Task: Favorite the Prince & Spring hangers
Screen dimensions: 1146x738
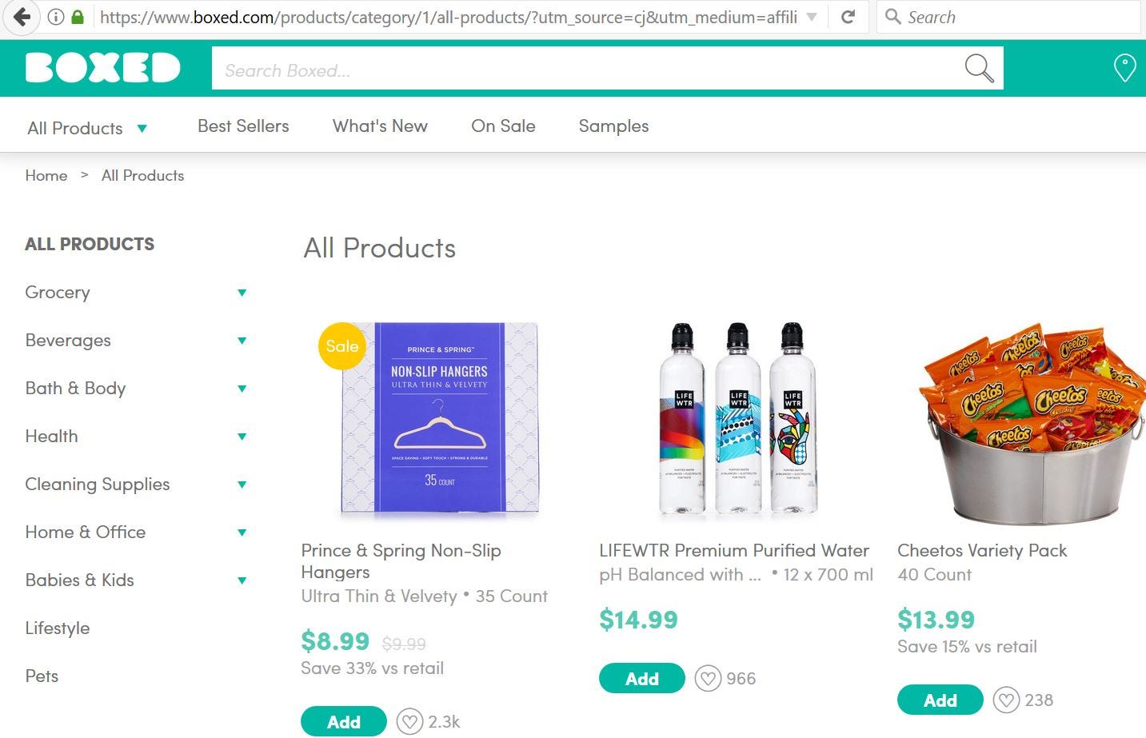Action: click(x=409, y=722)
